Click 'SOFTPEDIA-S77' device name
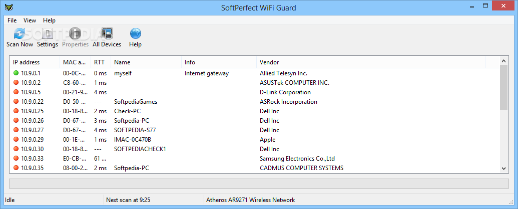The image size is (518, 209). [x=135, y=130]
